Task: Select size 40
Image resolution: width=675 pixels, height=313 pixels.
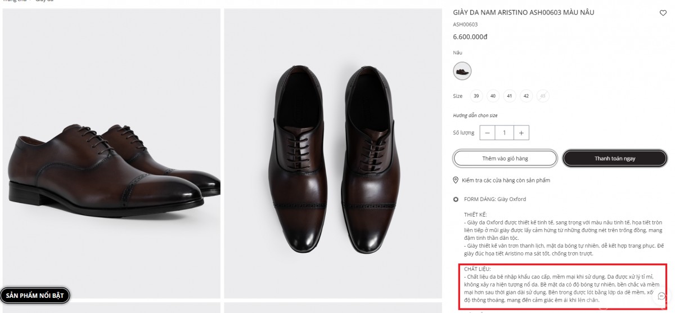Action: pyautogui.click(x=493, y=96)
